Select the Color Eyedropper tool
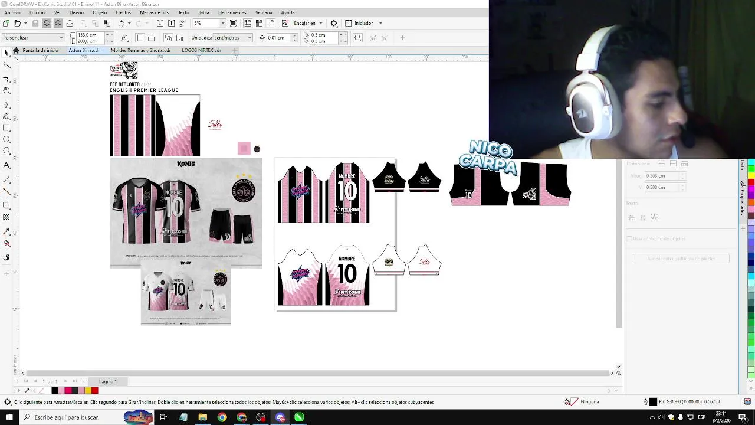 coord(6,231)
